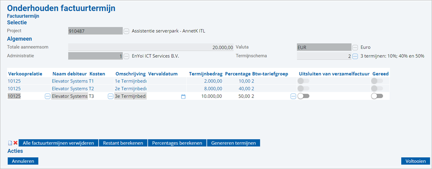
Task: Toggle Uitsluiten van verzamelfactuur for T3
Action: pyautogui.click(x=303, y=96)
